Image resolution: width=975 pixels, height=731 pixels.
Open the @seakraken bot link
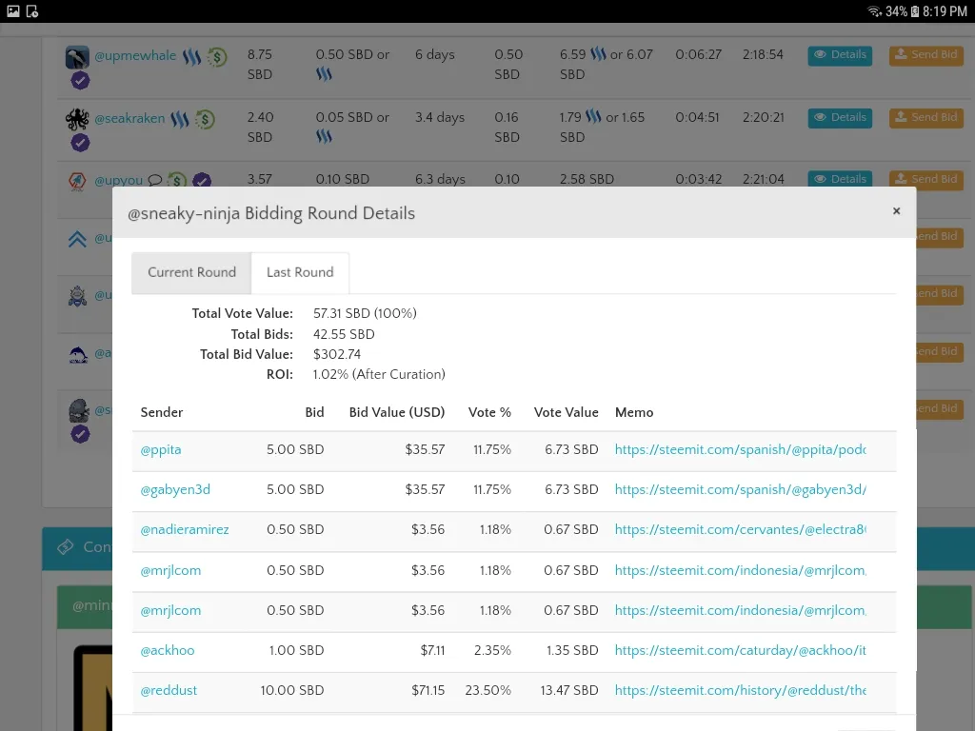pyautogui.click(x=129, y=119)
